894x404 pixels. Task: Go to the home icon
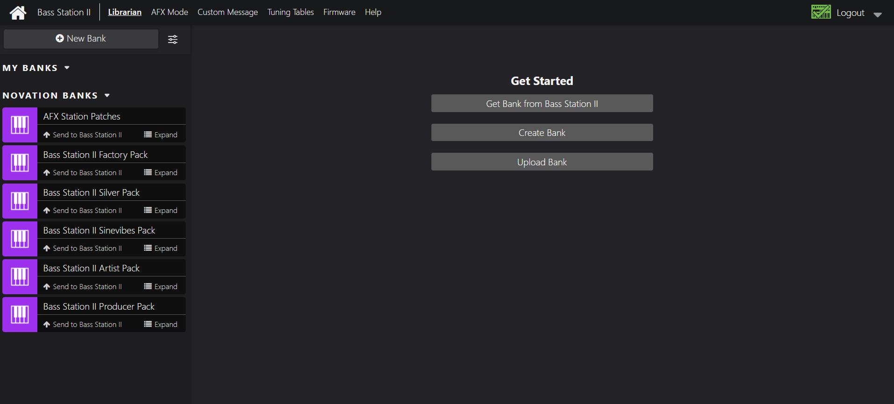[18, 13]
